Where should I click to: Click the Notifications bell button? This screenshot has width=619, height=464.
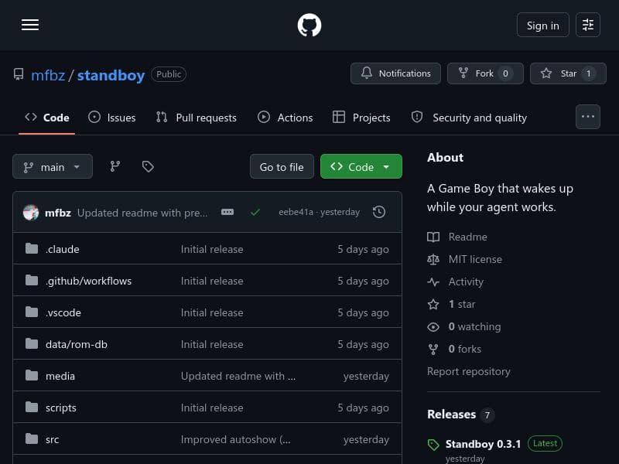coord(395,73)
